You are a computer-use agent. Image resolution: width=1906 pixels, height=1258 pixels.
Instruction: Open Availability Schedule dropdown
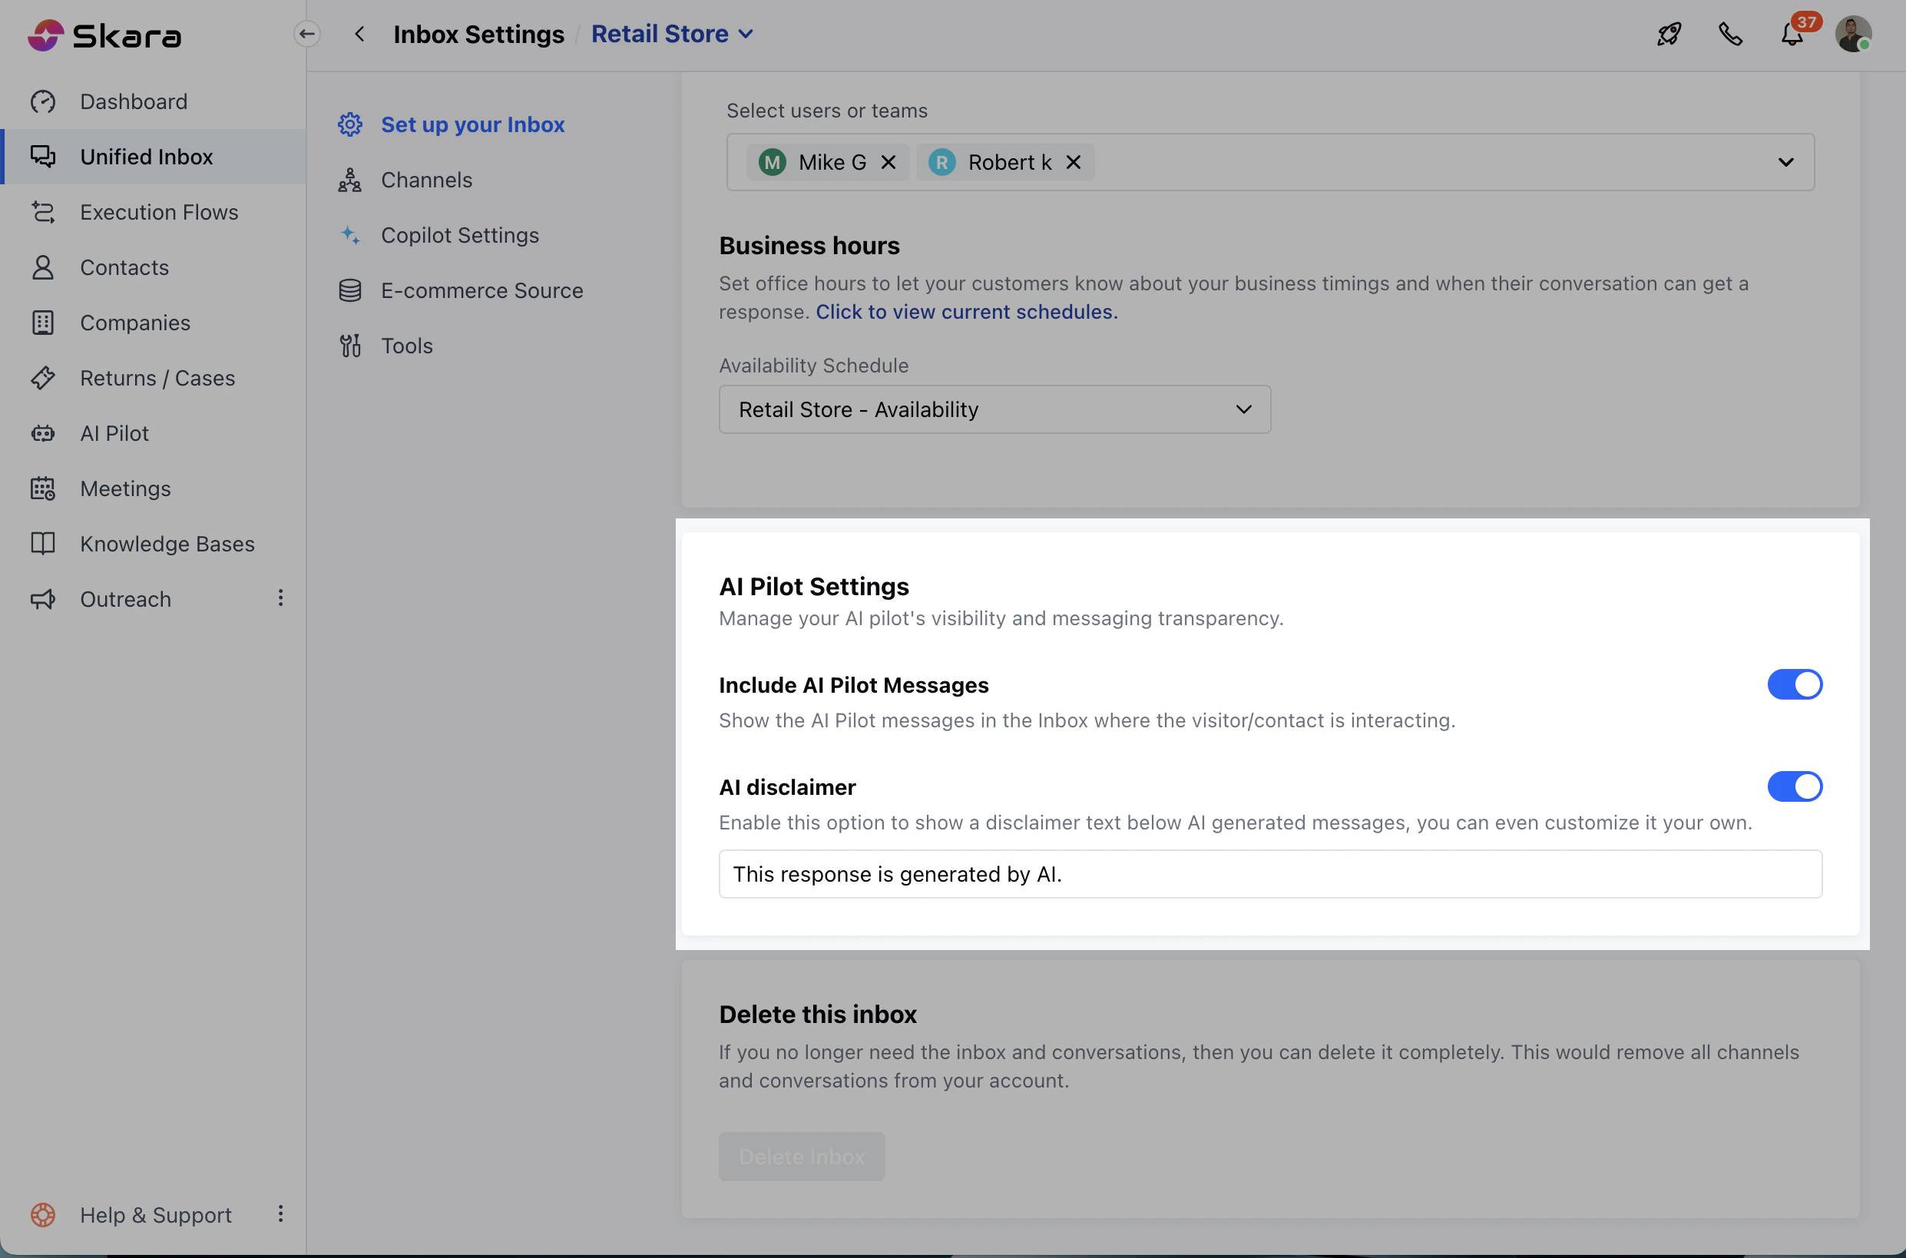click(x=994, y=409)
